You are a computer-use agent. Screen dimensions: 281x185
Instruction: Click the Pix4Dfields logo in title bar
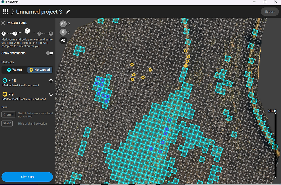pos(3,2)
